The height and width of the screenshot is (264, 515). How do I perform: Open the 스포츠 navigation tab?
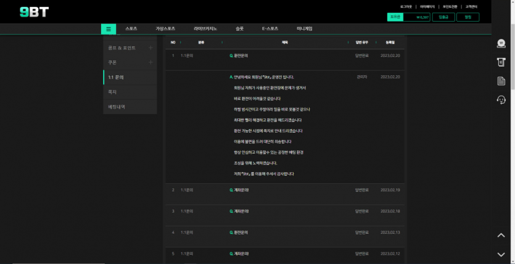point(131,28)
